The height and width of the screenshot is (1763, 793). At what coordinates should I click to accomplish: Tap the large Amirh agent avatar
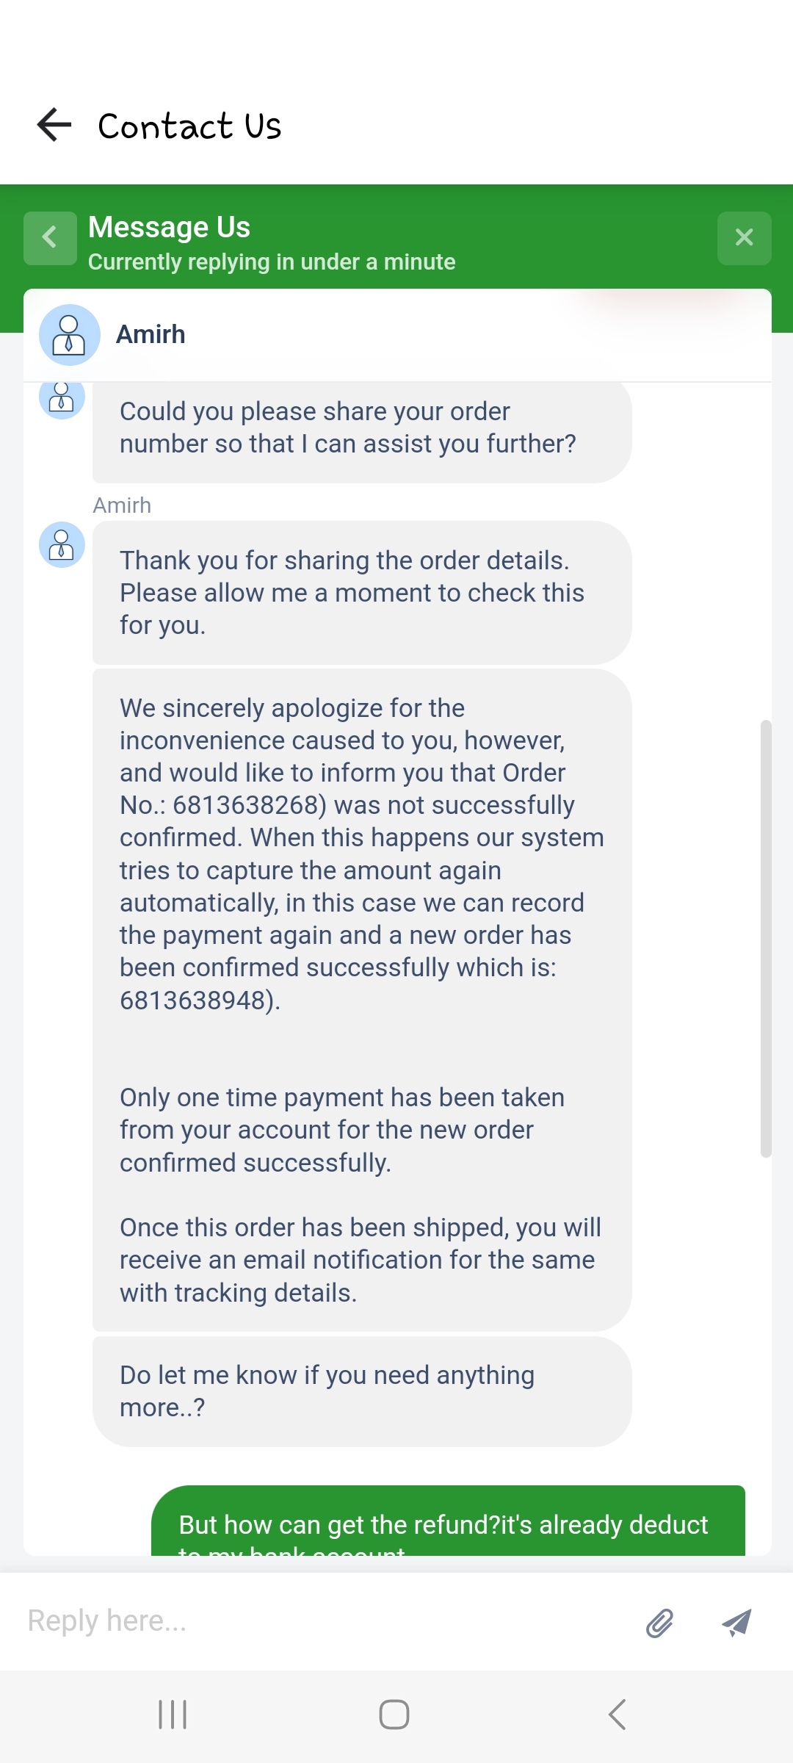(69, 335)
